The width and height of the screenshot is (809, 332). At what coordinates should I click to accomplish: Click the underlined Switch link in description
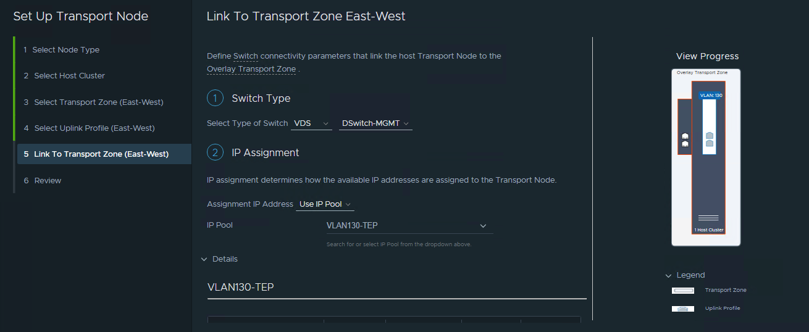coord(245,56)
